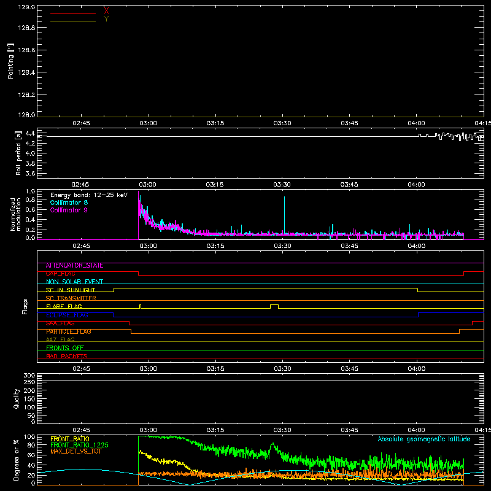
Task: Click the 3.6 tick on Roll period axis
Action: [x=30, y=173]
